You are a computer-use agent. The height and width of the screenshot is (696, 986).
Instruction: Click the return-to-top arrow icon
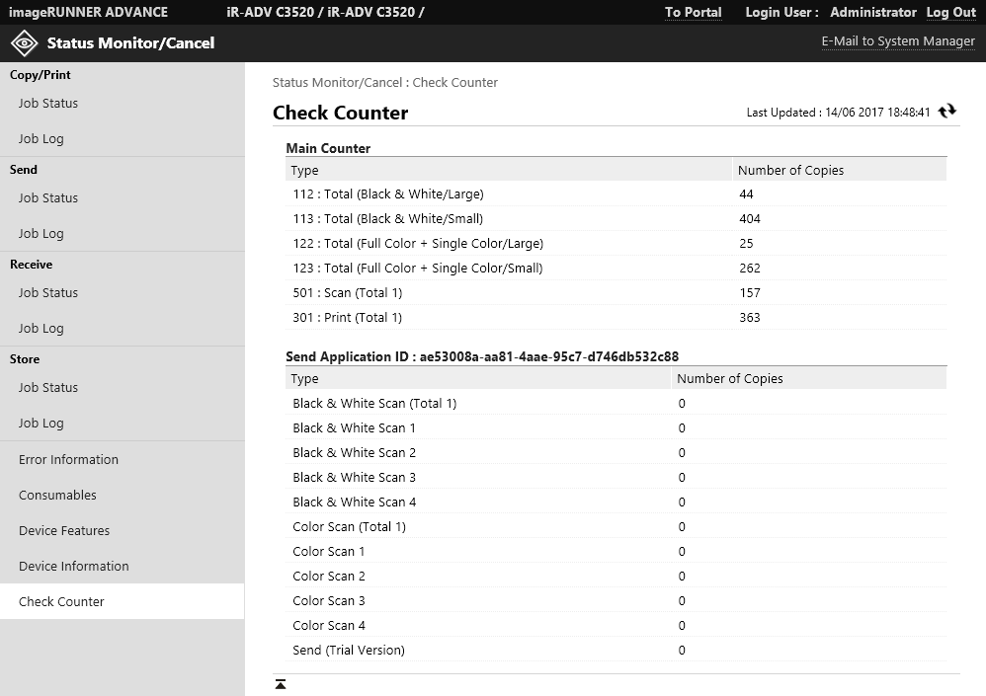click(281, 684)
